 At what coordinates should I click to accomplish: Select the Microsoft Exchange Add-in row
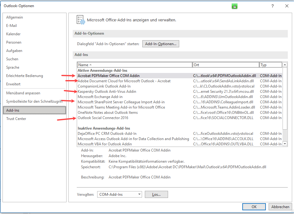(179, 97)
